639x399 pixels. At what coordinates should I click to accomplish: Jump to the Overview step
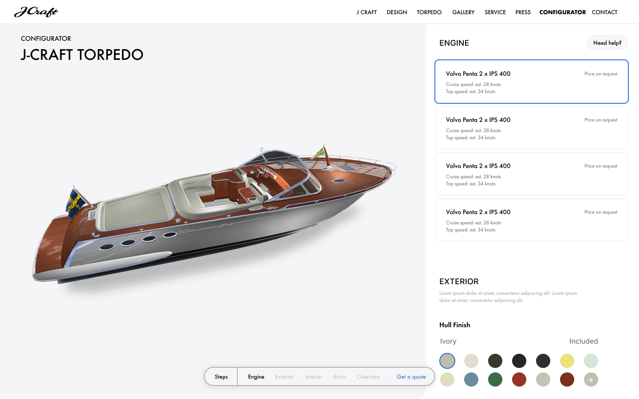coord(368,377)
